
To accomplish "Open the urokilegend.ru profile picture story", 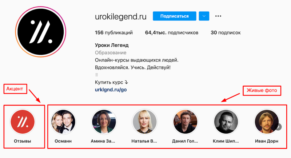I will [41, 32].
